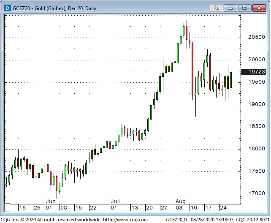Click the chart title 'GCEZ20 - Gold (Globex), Dec 20, Daily'
Screen dimensions: 271x223
54,8
